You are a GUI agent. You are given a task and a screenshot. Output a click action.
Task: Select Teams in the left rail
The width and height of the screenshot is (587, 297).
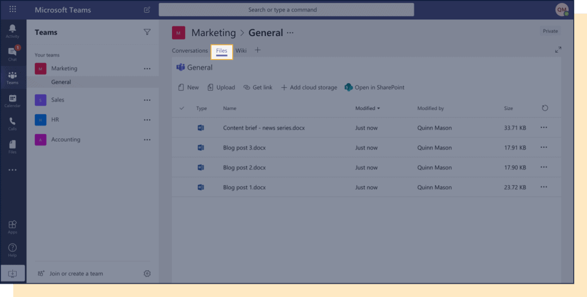(x=13, y=77)
